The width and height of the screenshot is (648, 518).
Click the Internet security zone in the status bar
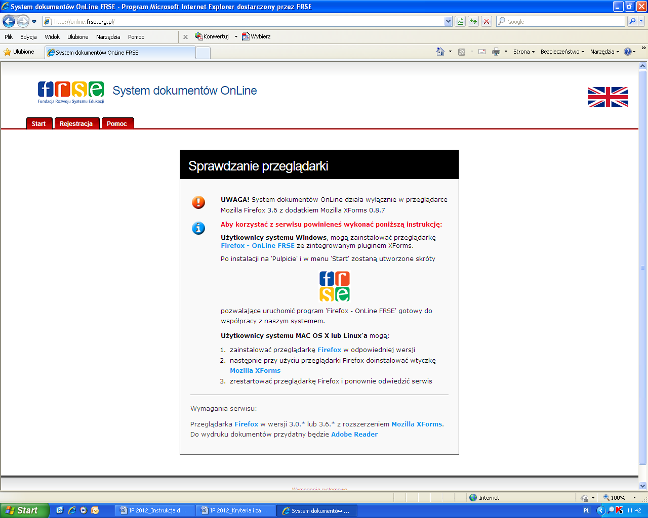[484, 498]
